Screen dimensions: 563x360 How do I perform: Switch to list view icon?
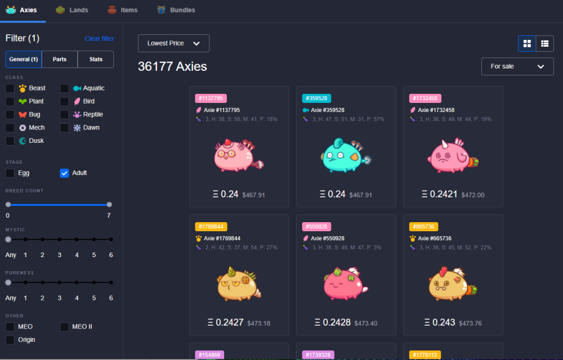(544, 44)
